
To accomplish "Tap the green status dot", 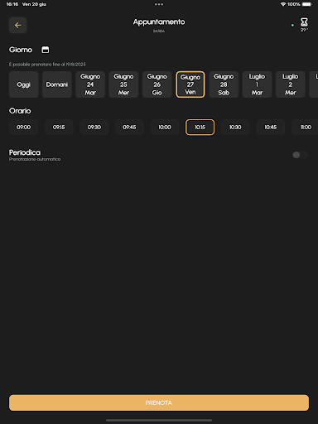I will [x=292, y=26].
